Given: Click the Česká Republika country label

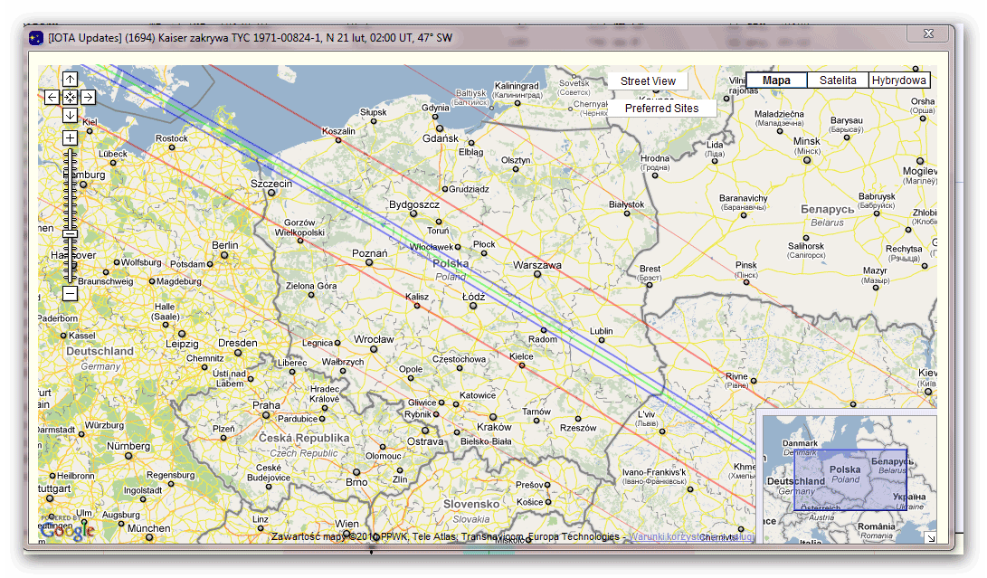Looking at the screenshot, I should (x=304, y=438).
